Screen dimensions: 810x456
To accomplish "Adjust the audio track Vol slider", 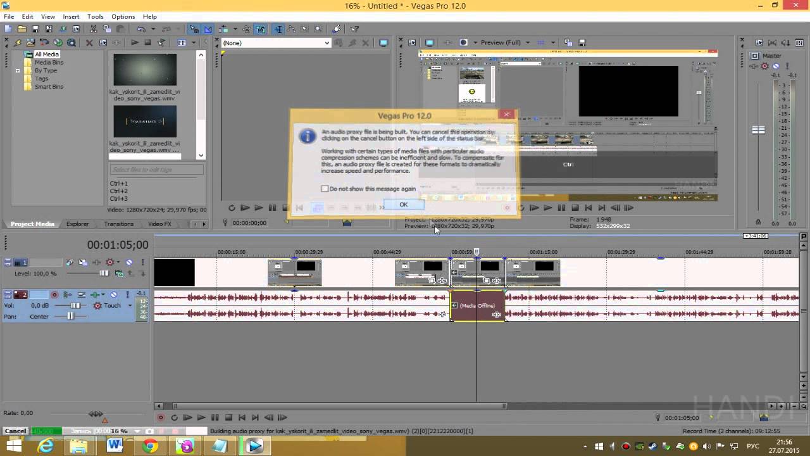I will click(76, 305).
